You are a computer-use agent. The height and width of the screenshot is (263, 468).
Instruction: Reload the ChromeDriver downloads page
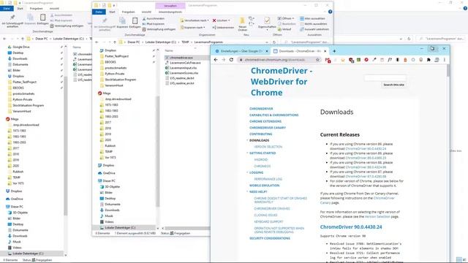tap(231, 60)
